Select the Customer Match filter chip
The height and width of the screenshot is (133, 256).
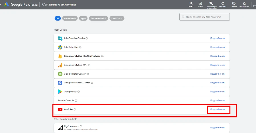click(98, 18)
